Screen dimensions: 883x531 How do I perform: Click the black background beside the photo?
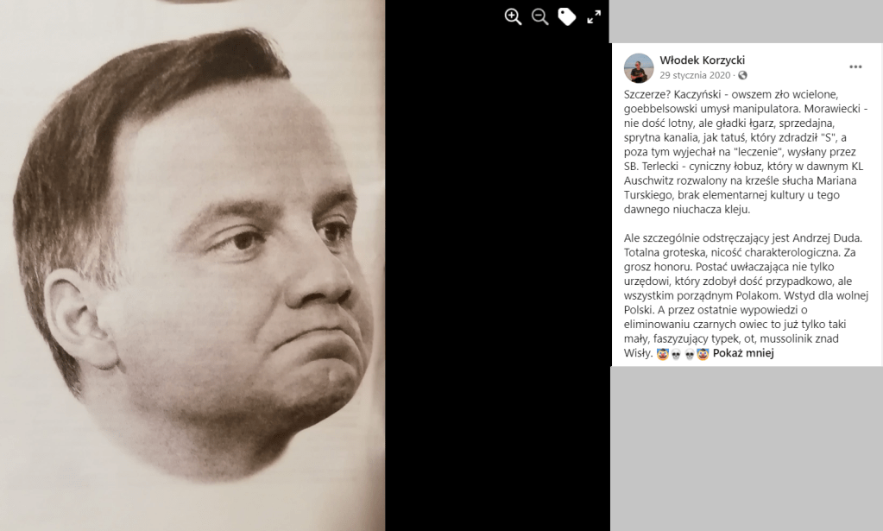tap(497, 281)
